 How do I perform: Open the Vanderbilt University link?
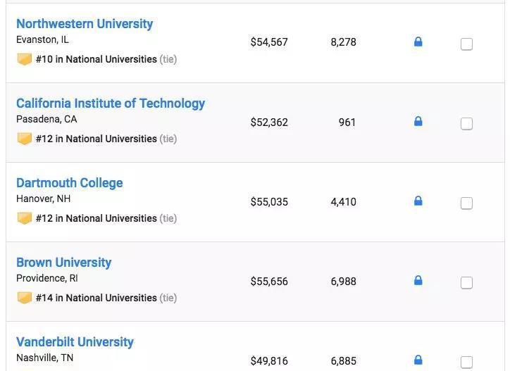pos(75,342)
